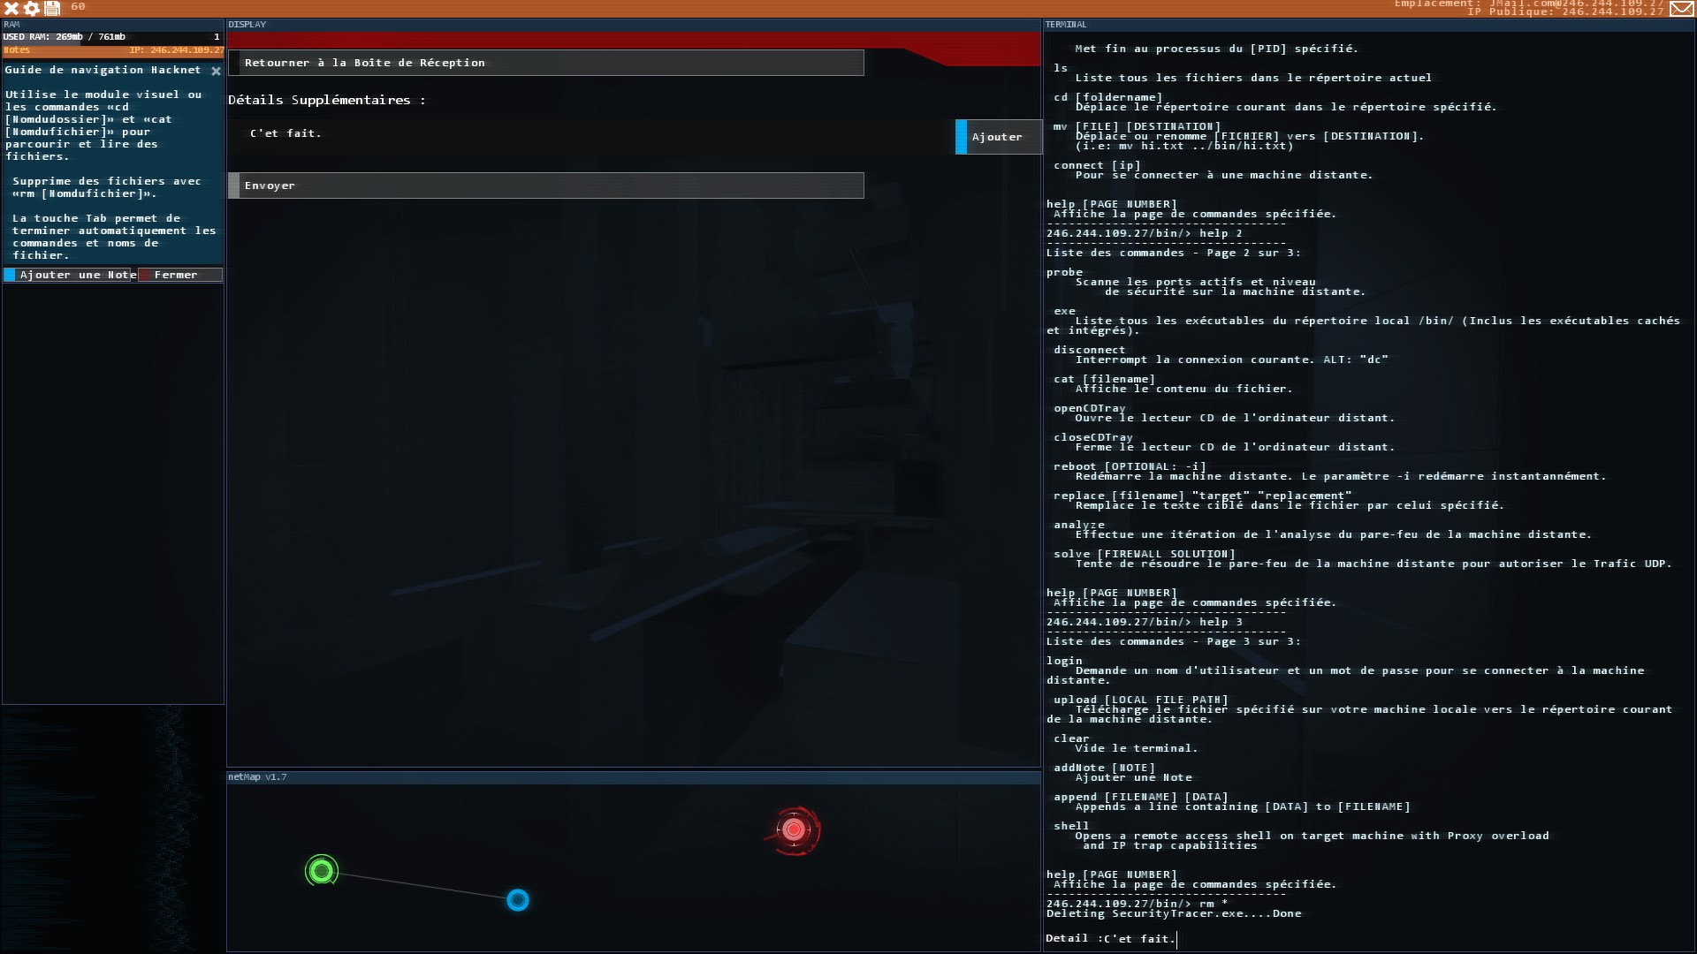Select the green node on netMap

coord(322,871)
